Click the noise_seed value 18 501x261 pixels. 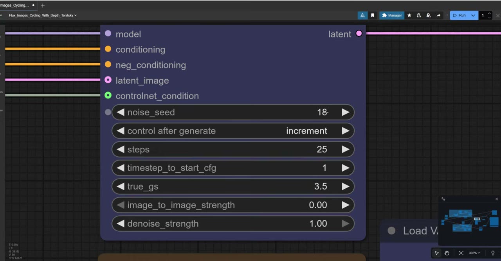322,112
